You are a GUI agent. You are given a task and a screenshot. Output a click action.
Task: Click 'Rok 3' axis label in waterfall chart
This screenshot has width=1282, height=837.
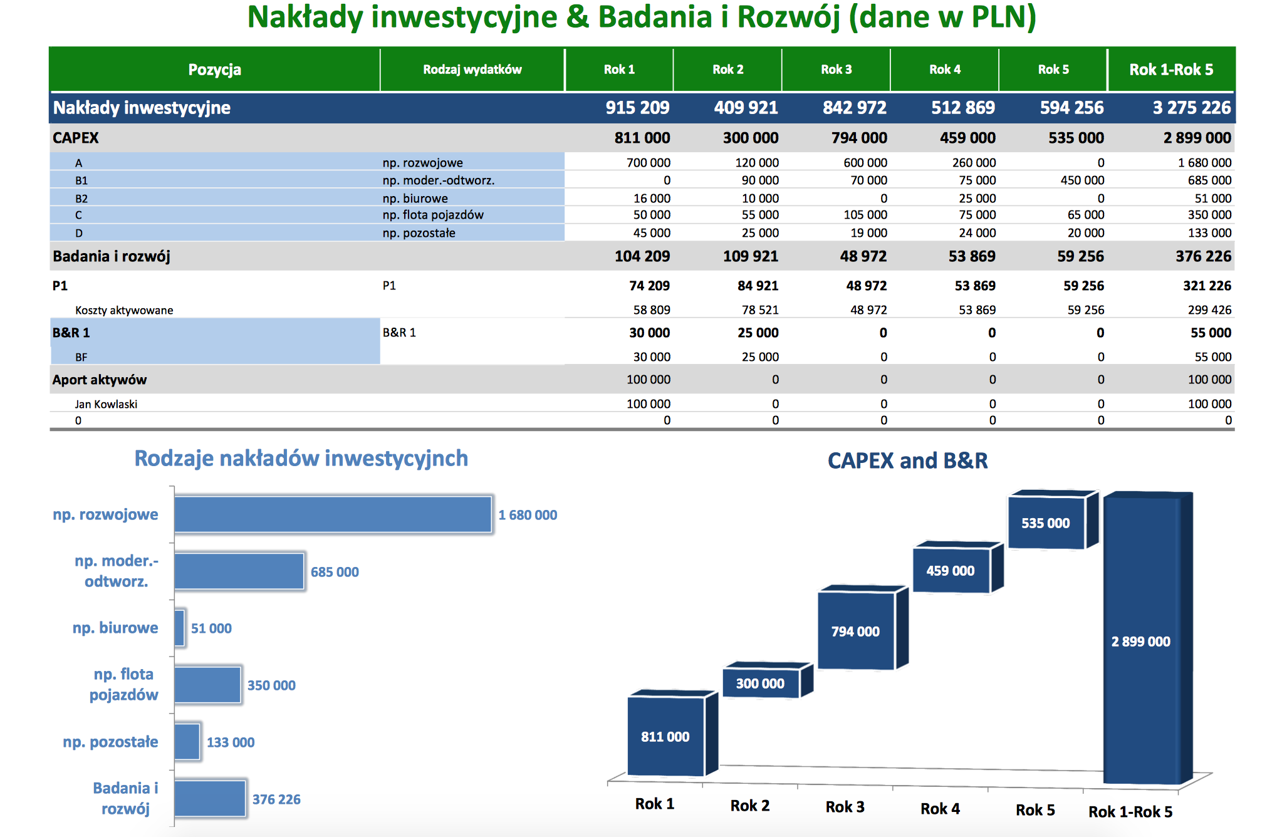(845, 807)
